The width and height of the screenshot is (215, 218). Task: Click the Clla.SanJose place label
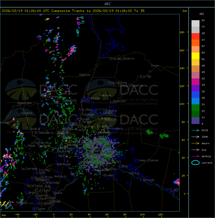pos(117,83)
